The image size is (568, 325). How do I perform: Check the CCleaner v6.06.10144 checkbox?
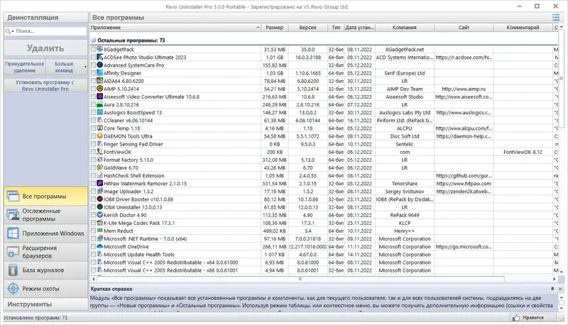(x=94, y=121)
